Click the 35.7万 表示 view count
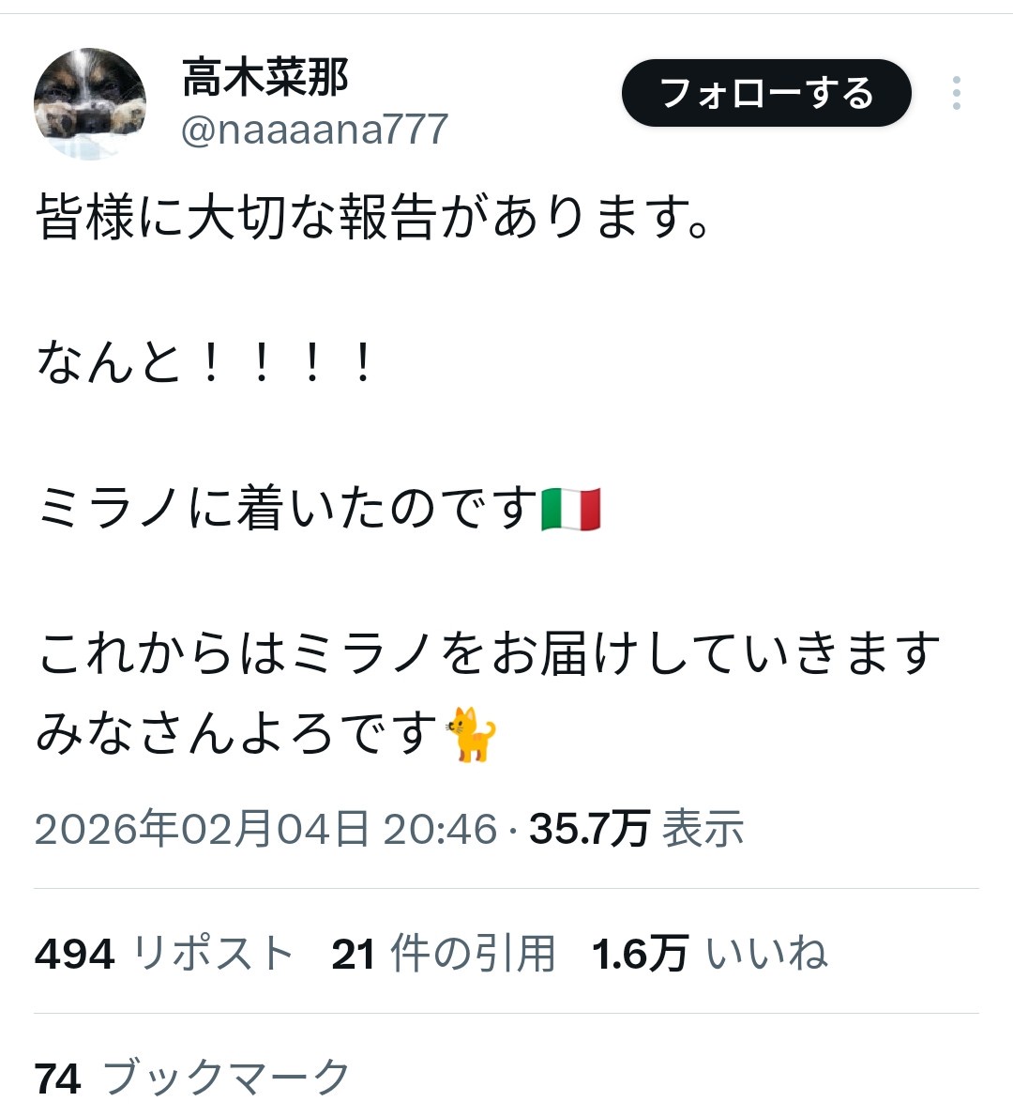Viewport: 1013px width, 1117px height. click(637, 829)
